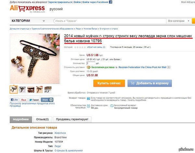The width and height of the screenshot is (195, 153).
Task: Click the Зарегистрироваться link
Action: (60, 2)
